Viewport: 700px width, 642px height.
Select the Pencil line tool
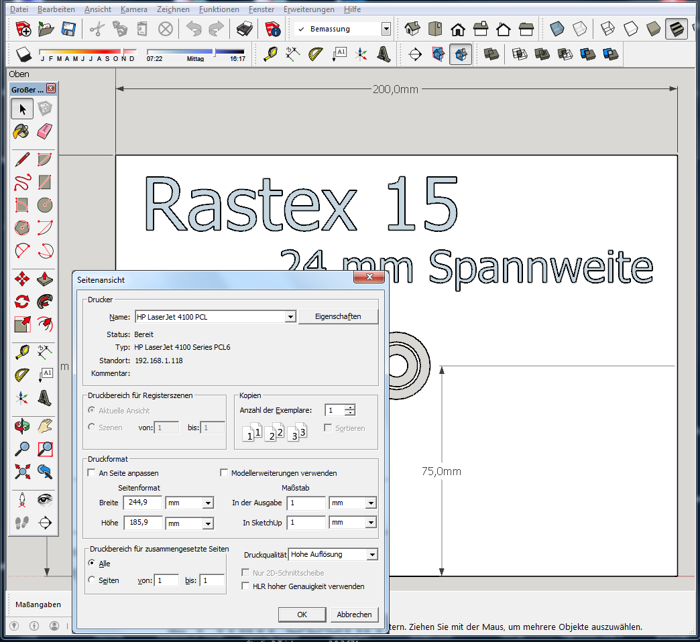[x=22, y=159]
